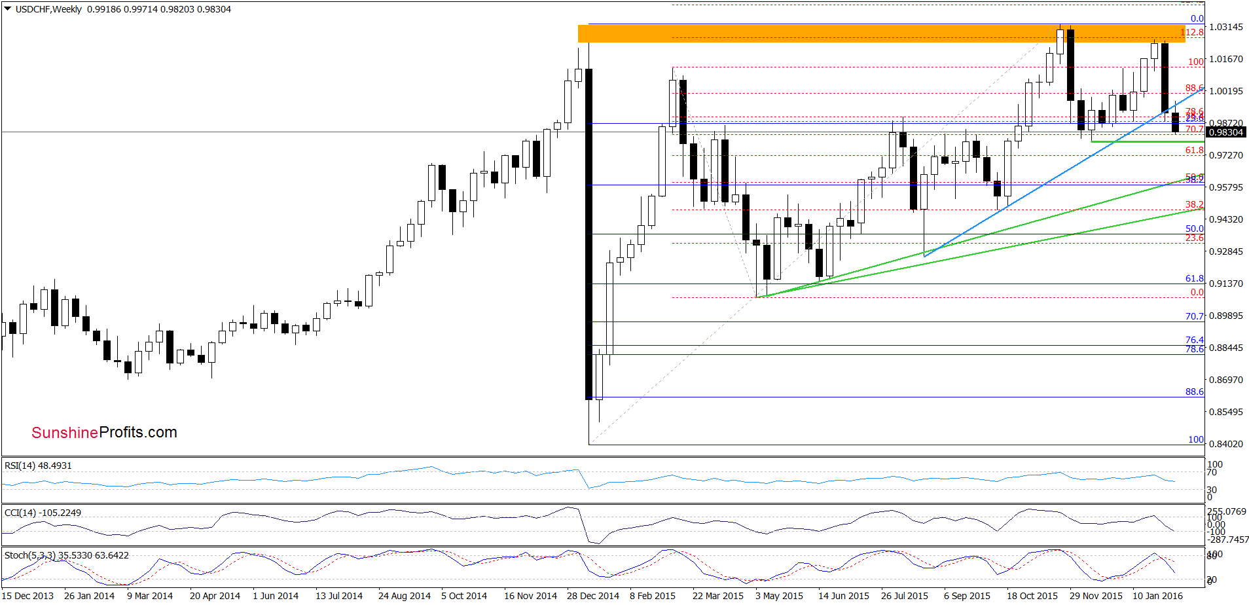
Task: Click the blue 70.7 Fibonacci level label
Action: (1195, 316)
